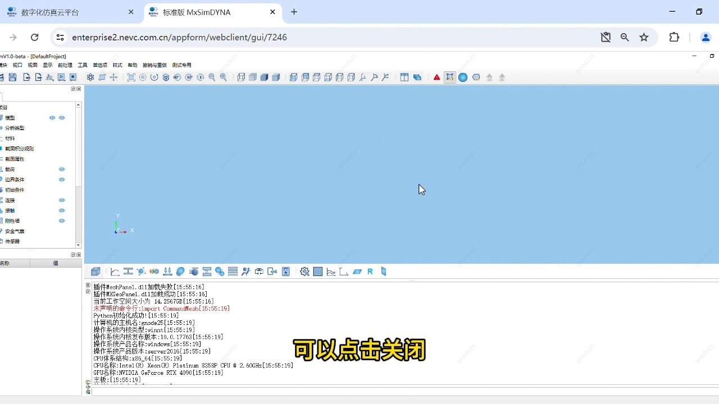Float the project tree panel
This screenshot has width=719, height=404.
[73, 89]
